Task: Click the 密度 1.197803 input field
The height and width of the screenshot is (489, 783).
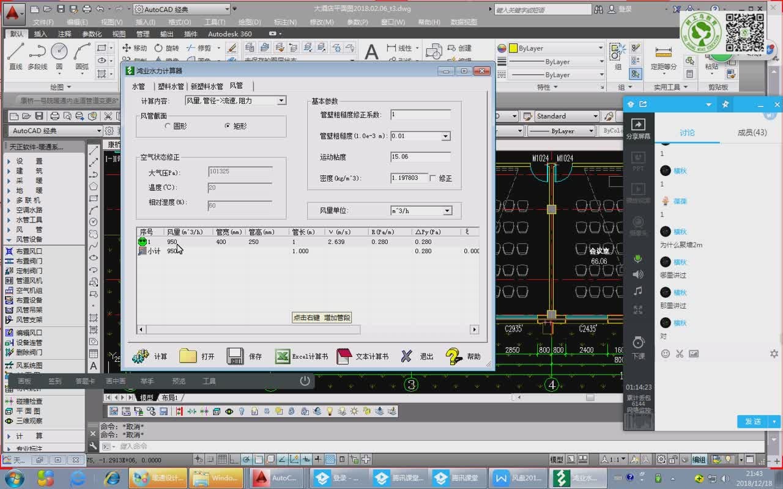Action: (x=408, y=178)
